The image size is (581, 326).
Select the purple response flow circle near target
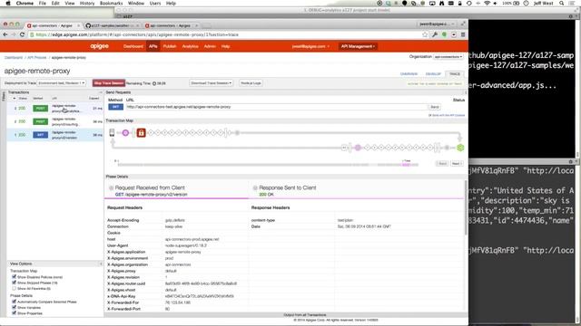click(x=358, y=148)
